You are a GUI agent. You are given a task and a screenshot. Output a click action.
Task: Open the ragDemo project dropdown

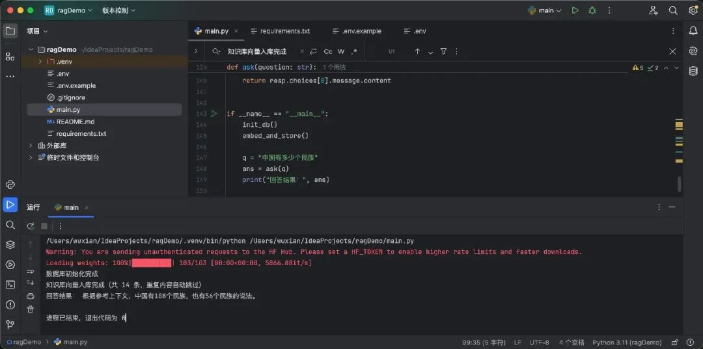tap(68, 10)
